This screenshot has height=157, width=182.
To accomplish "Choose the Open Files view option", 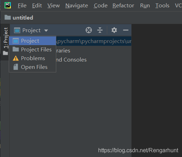I will 32,67.
